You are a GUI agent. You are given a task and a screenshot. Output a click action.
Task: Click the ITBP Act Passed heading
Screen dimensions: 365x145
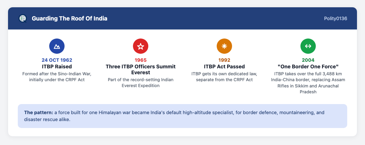(x=224, y=67)
